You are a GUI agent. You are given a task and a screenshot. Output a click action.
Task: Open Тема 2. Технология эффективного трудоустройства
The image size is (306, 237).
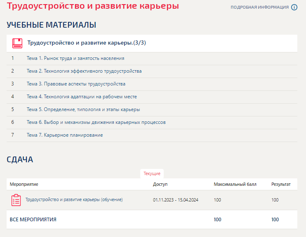point(84,71)
